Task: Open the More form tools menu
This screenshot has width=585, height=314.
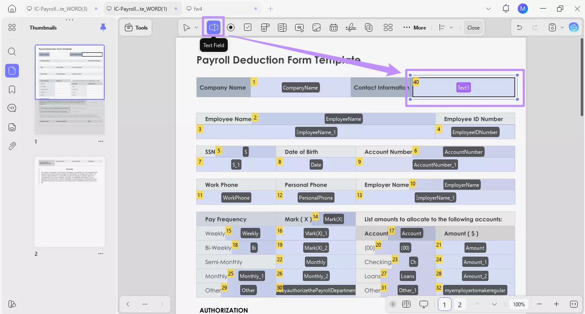Action: click(415, 27)
